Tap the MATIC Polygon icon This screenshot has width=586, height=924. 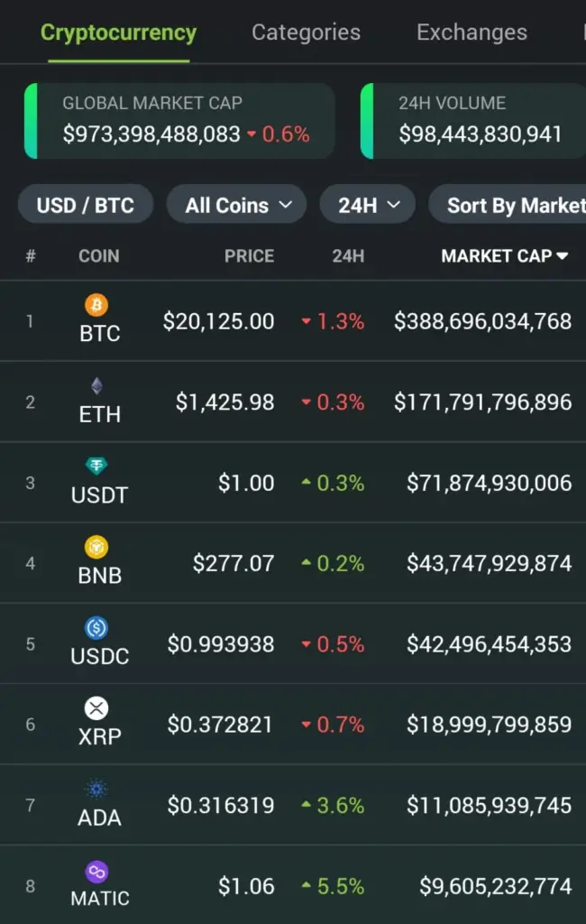coord(96,872)
